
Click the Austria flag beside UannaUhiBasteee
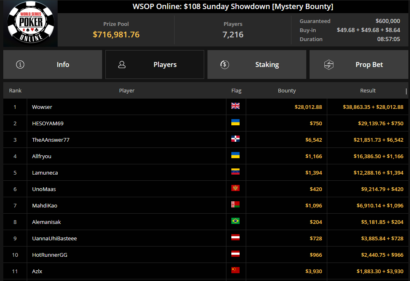pyautogui.click(x=235, y=237)
